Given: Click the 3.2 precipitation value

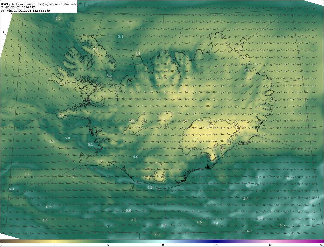Looking at the screenshot, I should 52,142.
